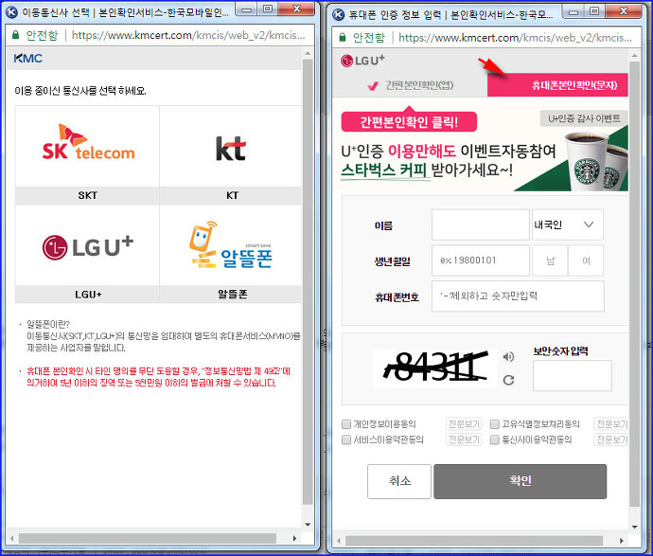Click the right window URL address

515,38
